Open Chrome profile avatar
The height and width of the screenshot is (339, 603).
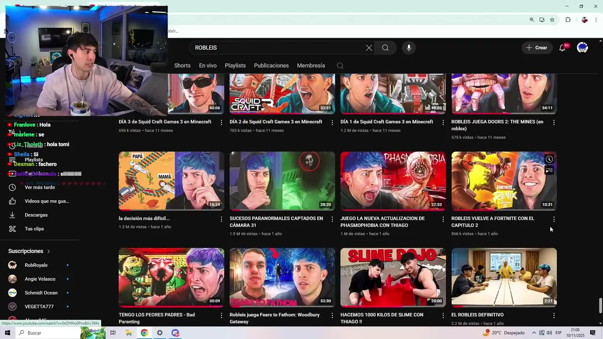pos(585,20)
